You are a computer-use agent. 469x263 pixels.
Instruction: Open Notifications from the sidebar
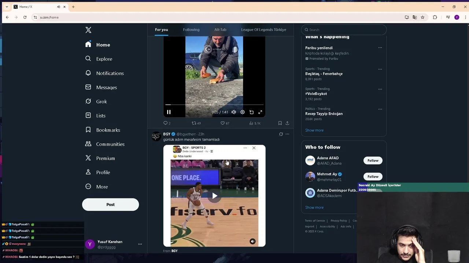click(104, 73)
